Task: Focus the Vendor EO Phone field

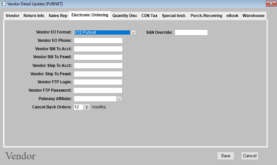Action: (x=98, y=40)
